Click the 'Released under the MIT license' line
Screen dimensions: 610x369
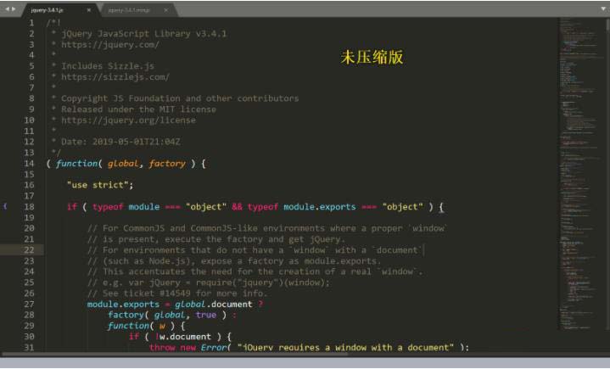(x=138, y=109)
